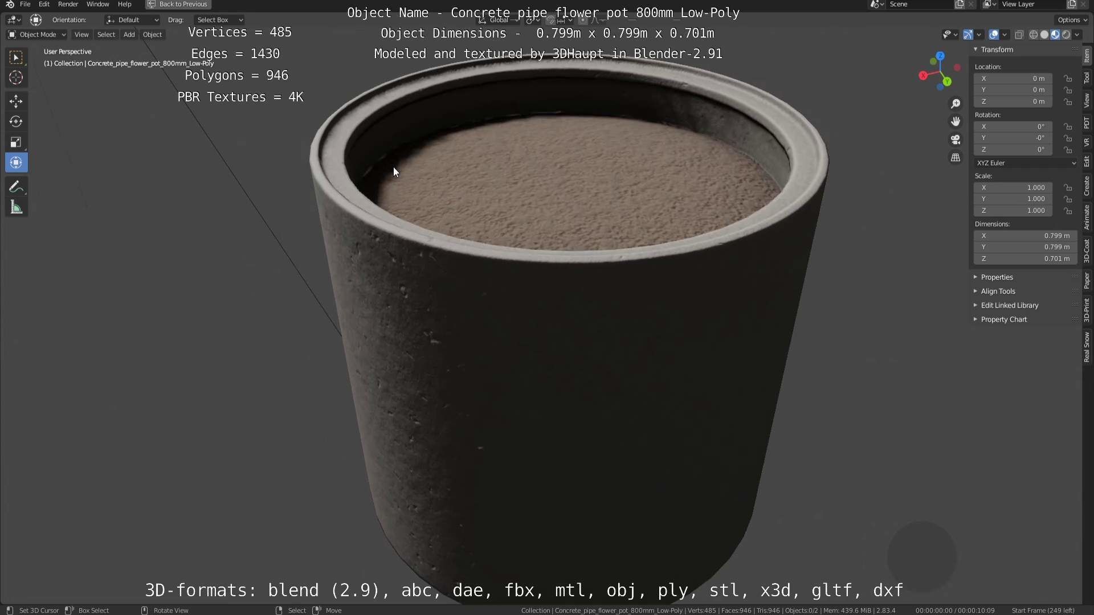The width and height of the screenshot is (1094, 615).
Task: Open scene browse icon dropdown
Action: (877, 4)
